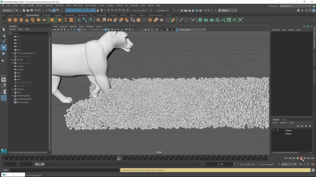The width and height of the screenshot is (316, 177).
Task: Pick the Select arrow tool
Action: (4, 29)
